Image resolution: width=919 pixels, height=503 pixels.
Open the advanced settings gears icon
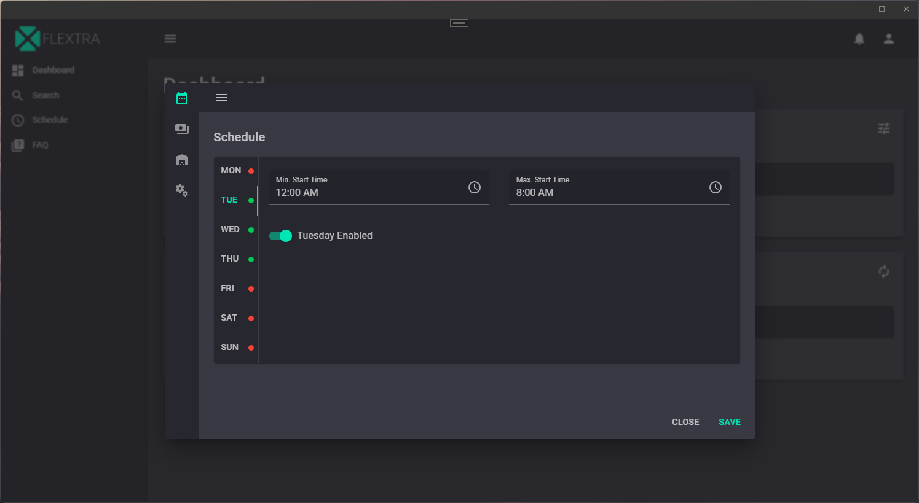point(182,190)
